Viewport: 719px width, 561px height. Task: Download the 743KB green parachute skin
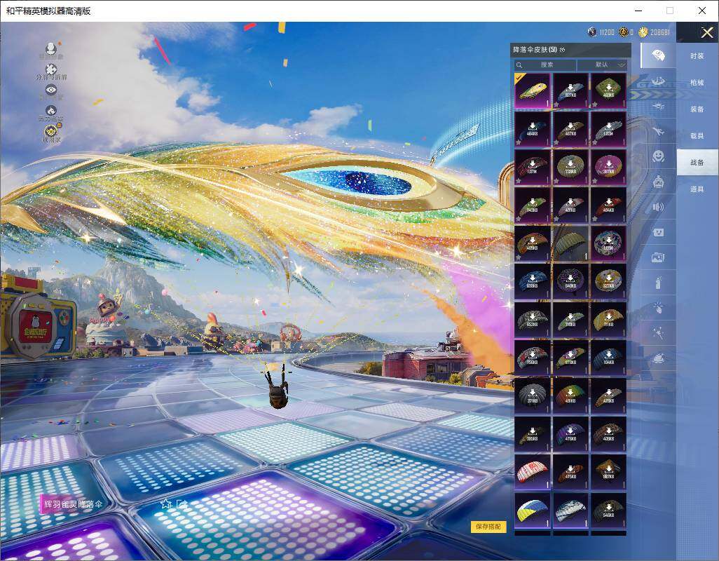click(x=533, y=205)
